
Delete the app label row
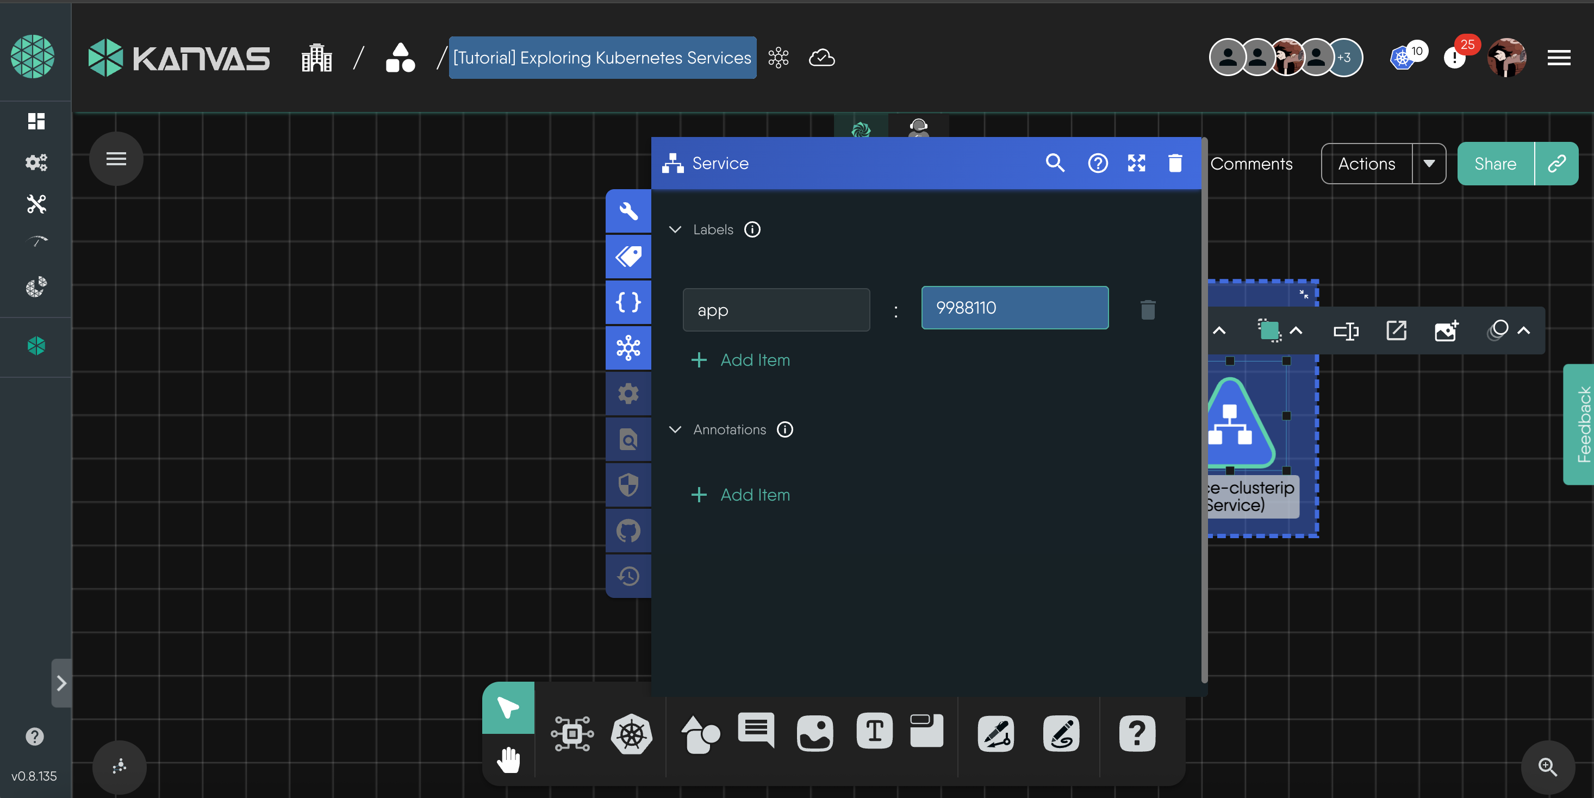1147,309
